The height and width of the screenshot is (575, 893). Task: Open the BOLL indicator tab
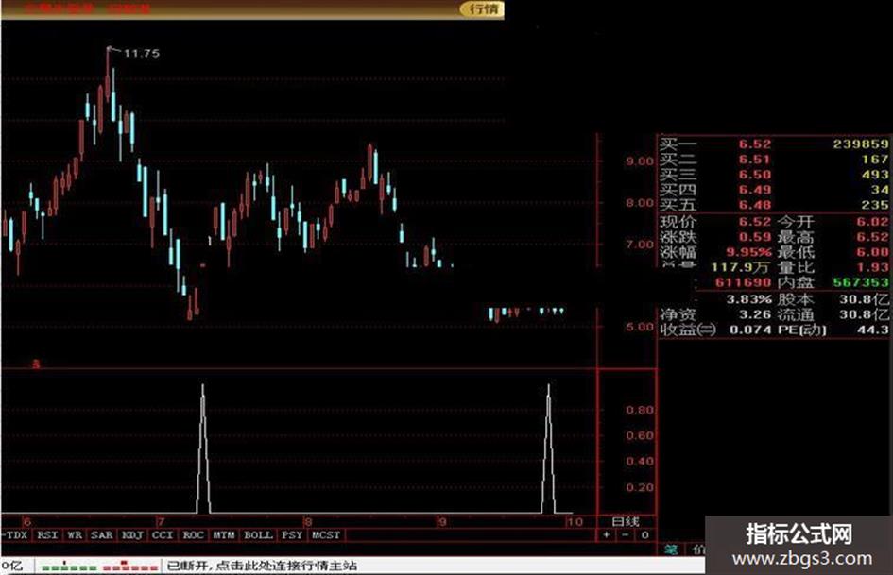[x=258, y=535]
